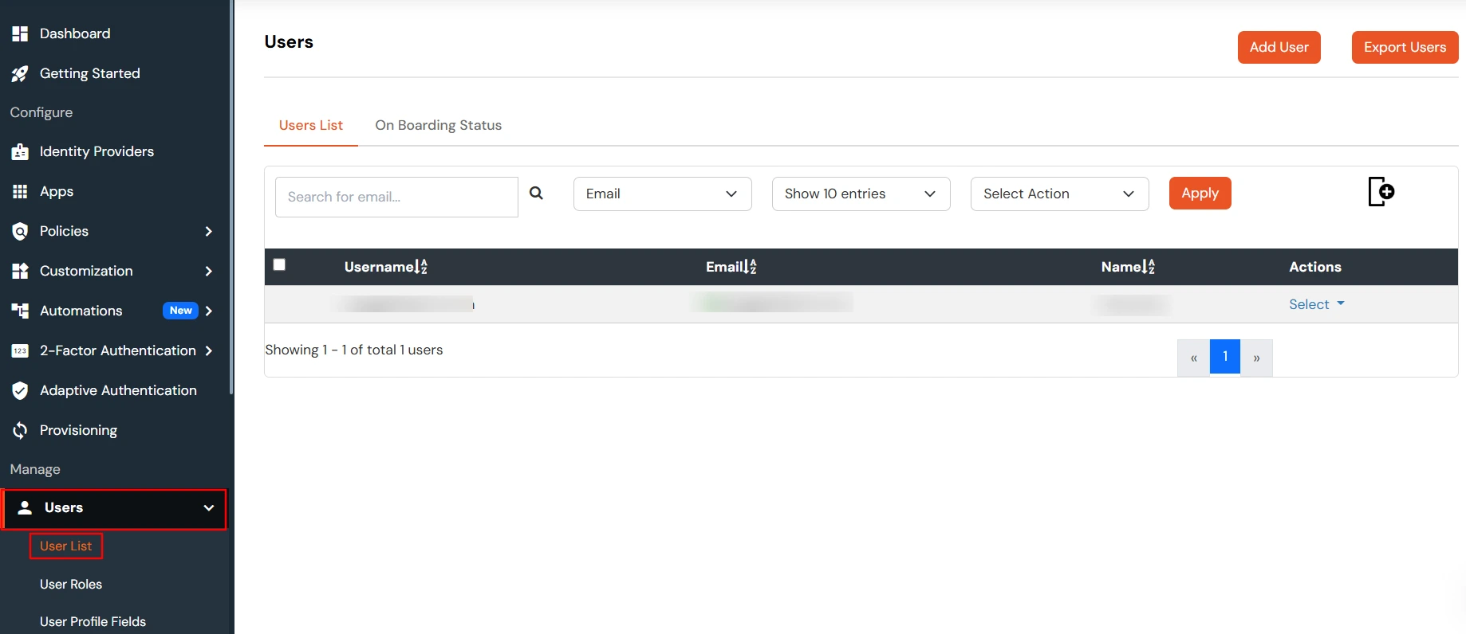The width and height of the screenshot is (1466, 634).
Task: Open User List in sidebar
Action: pyautogui.click(x=65, y=546)
